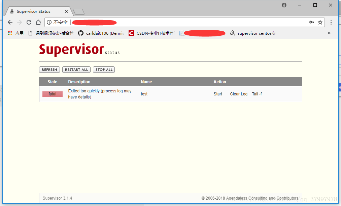Click the 'Exited too quickly' description
The width and height of the screenshot is (341, 206).
click(x=100, y=94)
